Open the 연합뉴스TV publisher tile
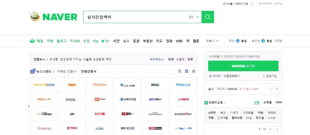This screenshot has height=135, width=310. coord(44,99)
